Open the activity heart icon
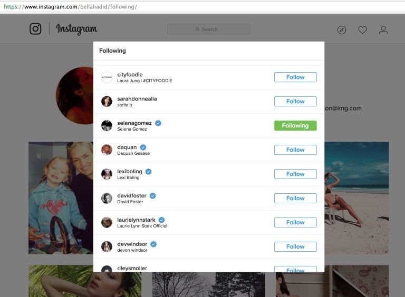 tap(362, 30)
